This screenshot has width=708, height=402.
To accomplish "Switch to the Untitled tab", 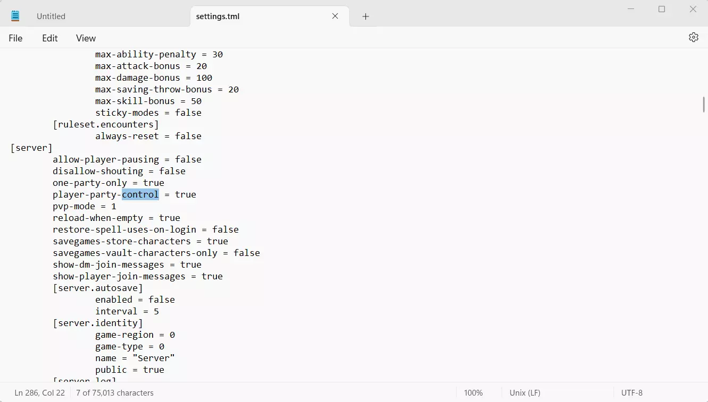I will (x=51, y=16).
